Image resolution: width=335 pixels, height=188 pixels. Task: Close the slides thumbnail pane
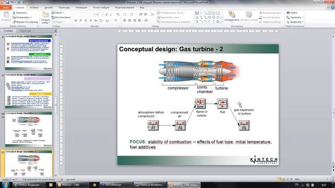click(55, 31)
